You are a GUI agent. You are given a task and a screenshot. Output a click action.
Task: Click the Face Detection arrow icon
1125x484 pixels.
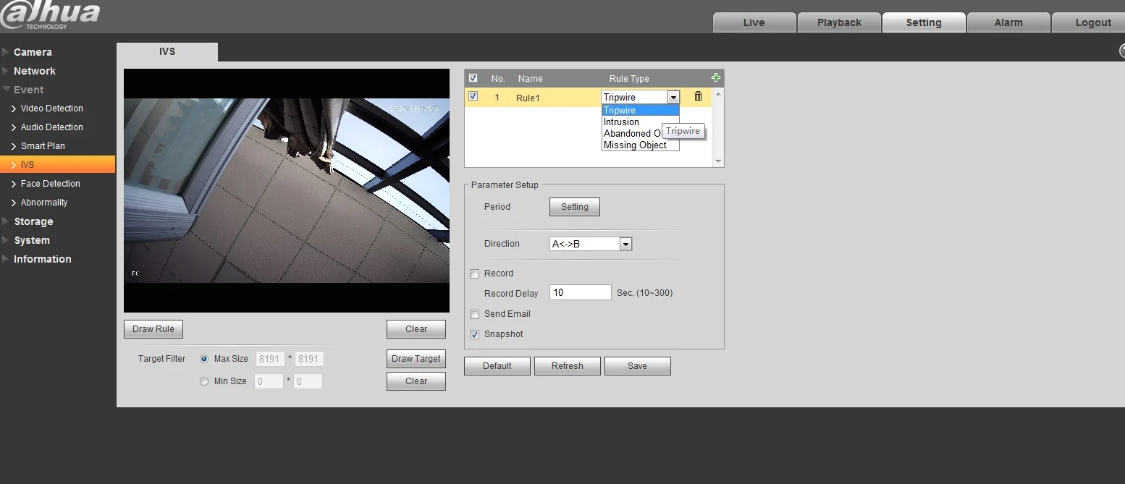(14, 184)
